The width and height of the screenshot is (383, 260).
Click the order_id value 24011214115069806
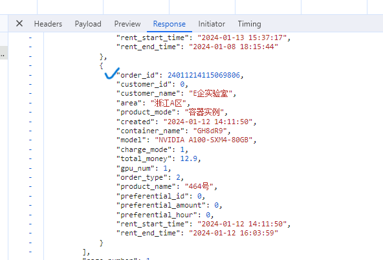tap(204, 75)
